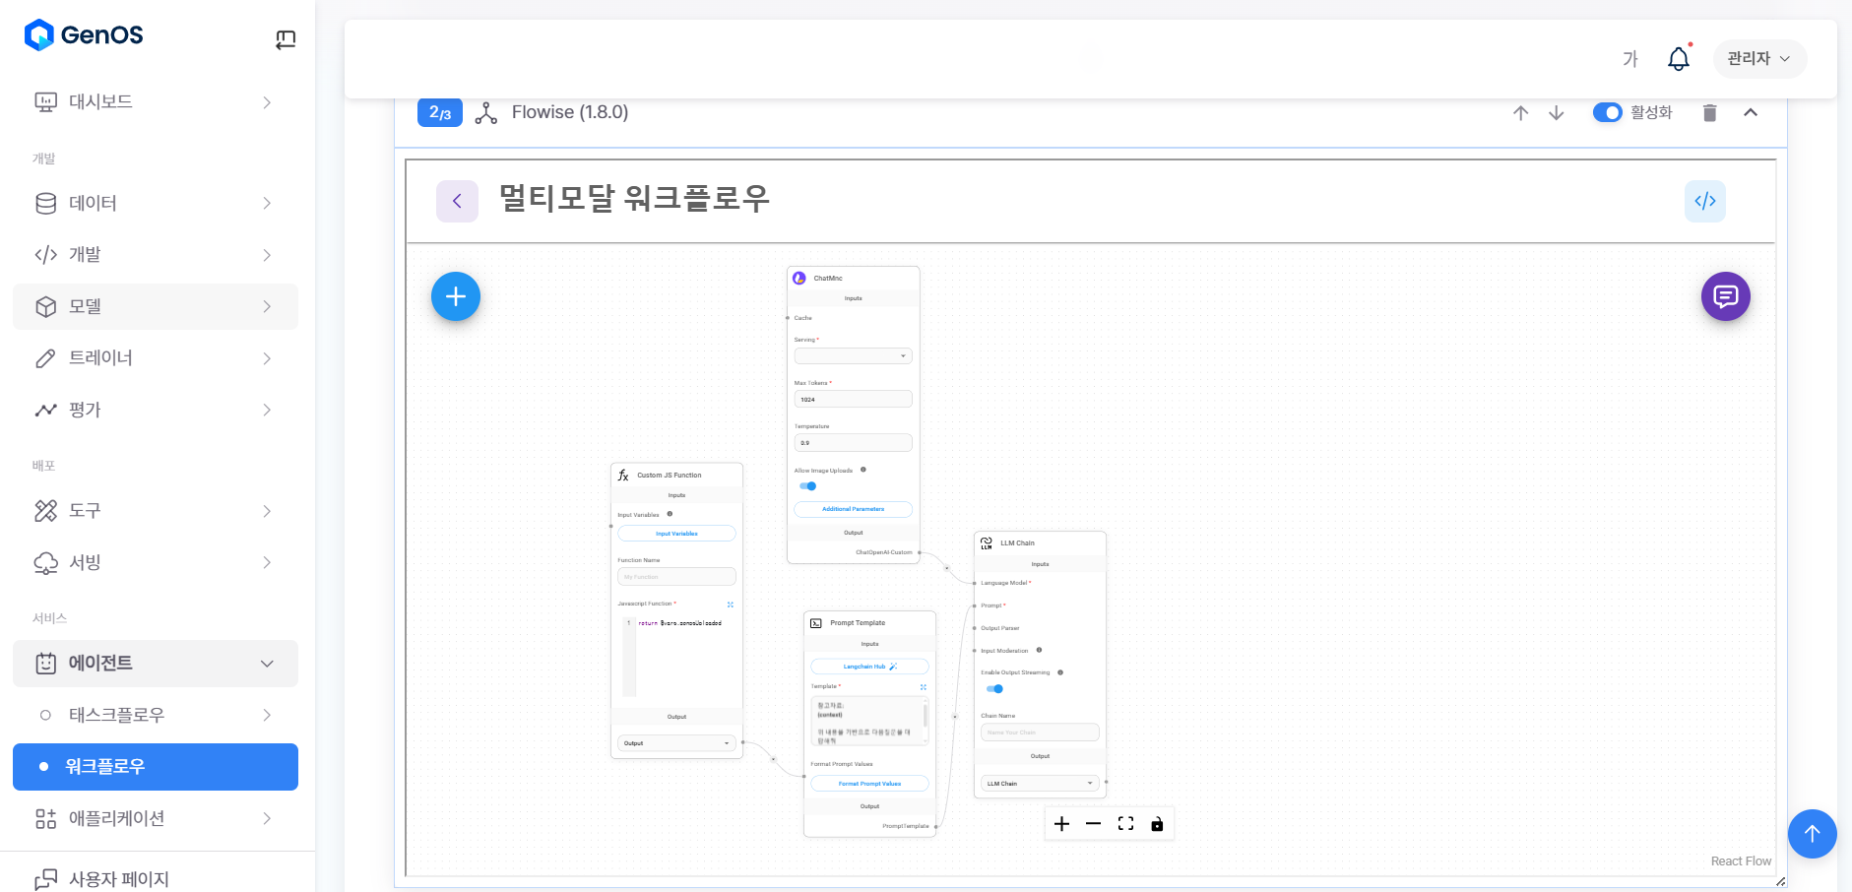Toggle Enable Output Streaming switch

pos(994,689)
